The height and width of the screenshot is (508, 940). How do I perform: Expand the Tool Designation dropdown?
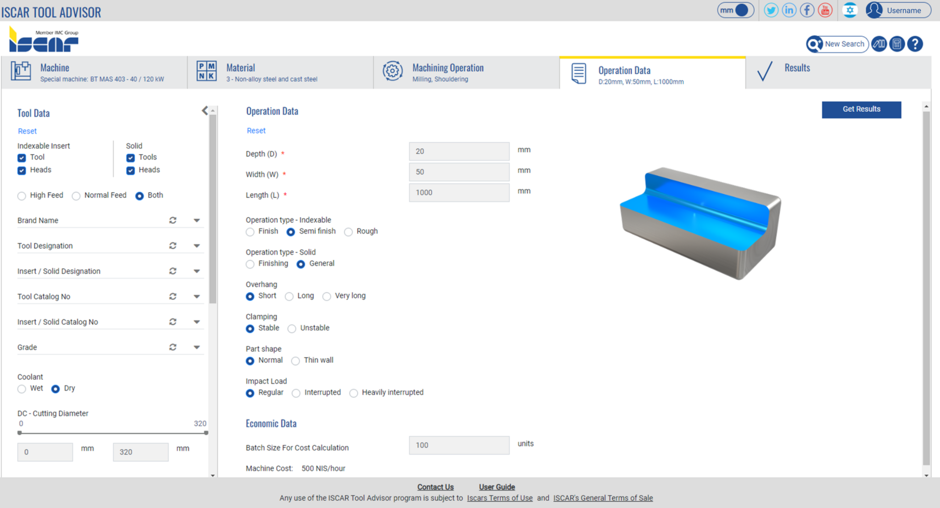(197, 246)
